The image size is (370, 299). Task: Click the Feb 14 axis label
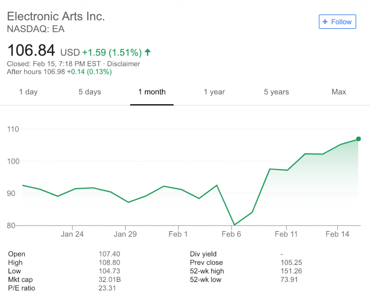tap(337, 234)
